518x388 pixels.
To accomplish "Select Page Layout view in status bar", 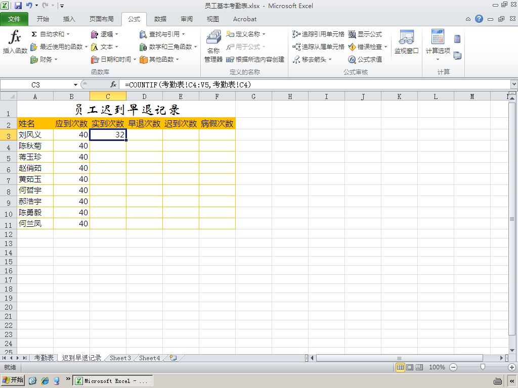I will coord(410,367).
